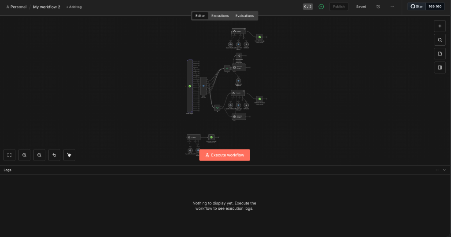The width and height of the screenshot is (451, 237).
Task: Click the zoom in canvas icon
Action: pos(25,155)
